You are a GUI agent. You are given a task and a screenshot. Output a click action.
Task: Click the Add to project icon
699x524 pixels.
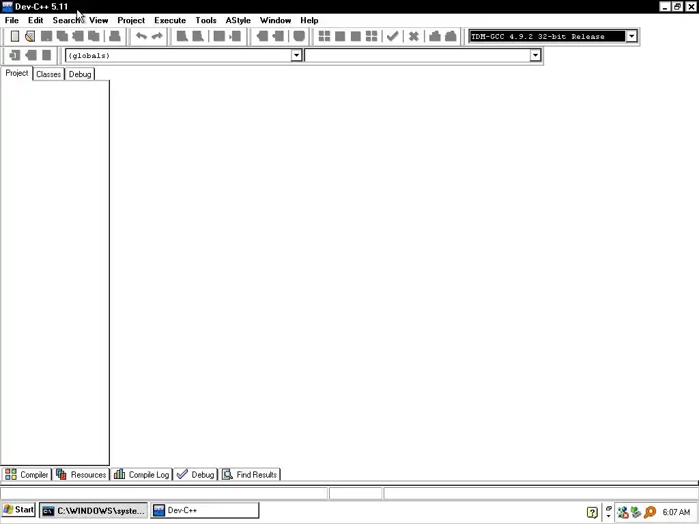[x=262, y=36]
